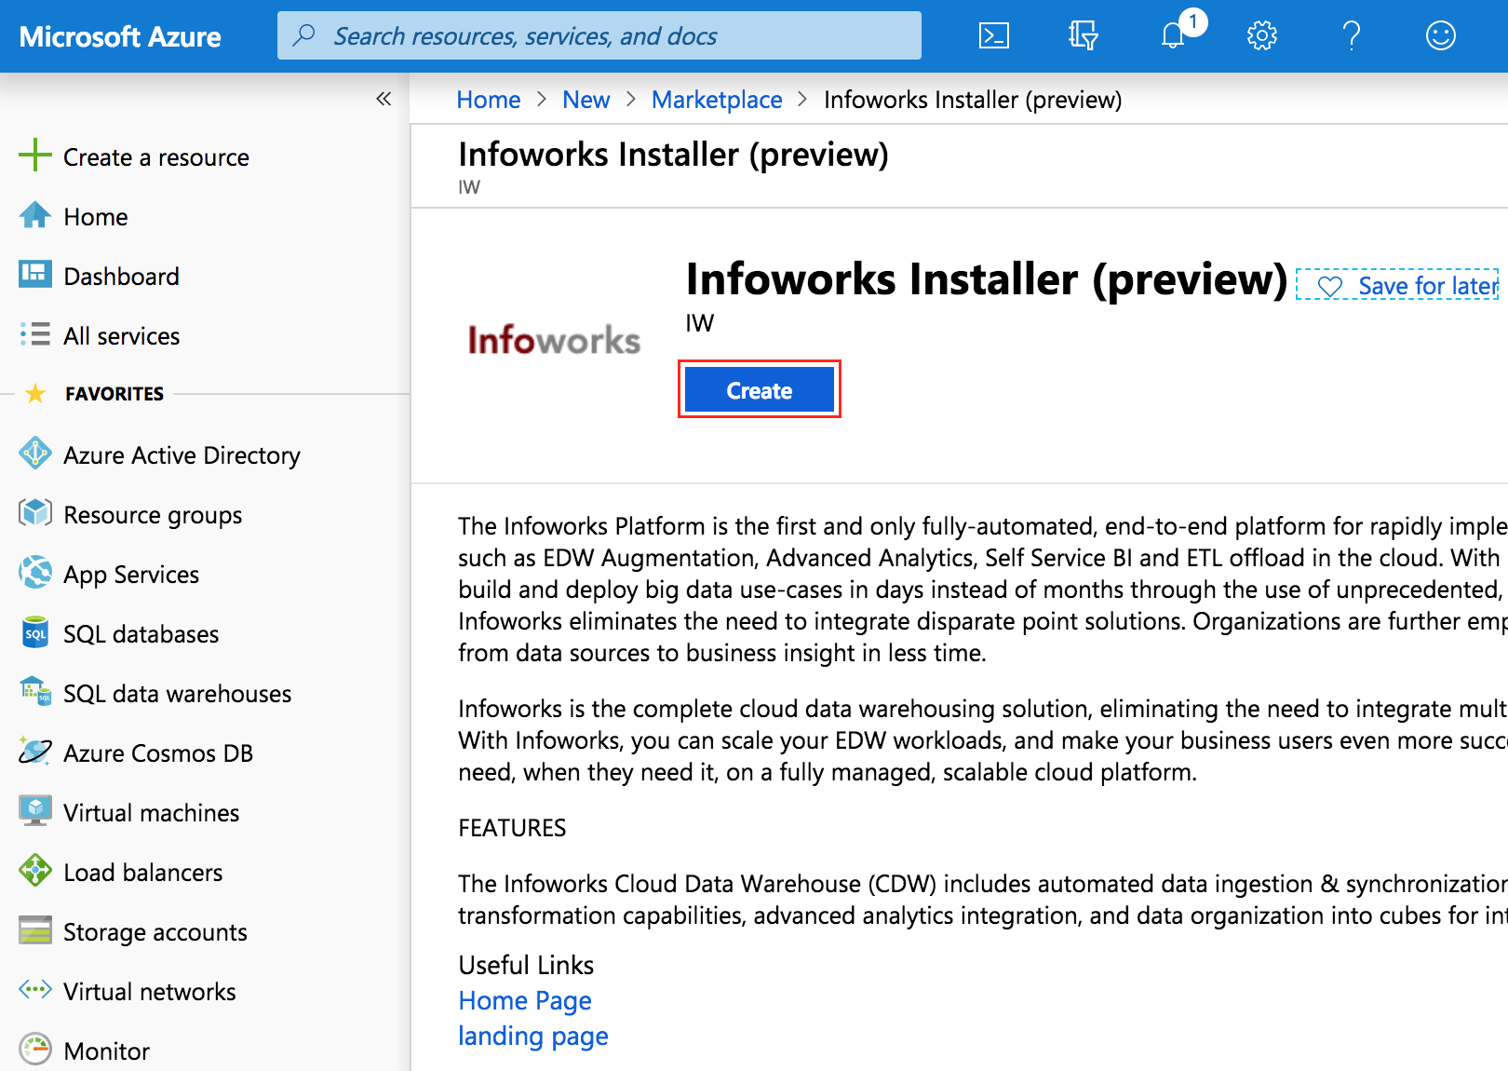Open the directory and subscription filter
Image resolution: width=1508 pixels, height=1071 pixels.
(1083, 36)
